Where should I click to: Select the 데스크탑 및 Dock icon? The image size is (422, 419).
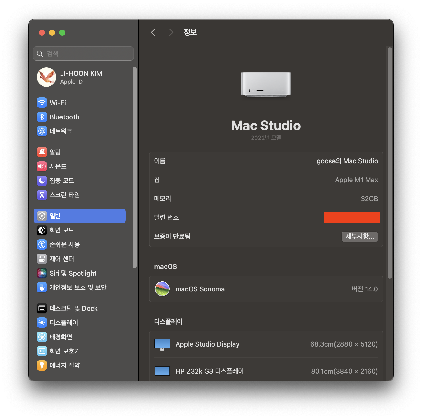tap(42, 308)
